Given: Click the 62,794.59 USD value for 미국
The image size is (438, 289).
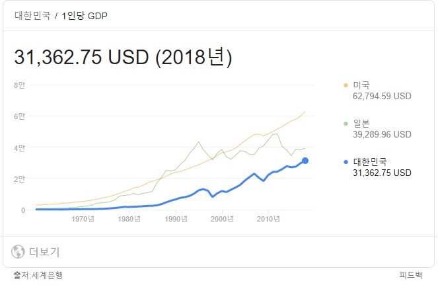Looking at the screenshot, I should click(382, 96).
